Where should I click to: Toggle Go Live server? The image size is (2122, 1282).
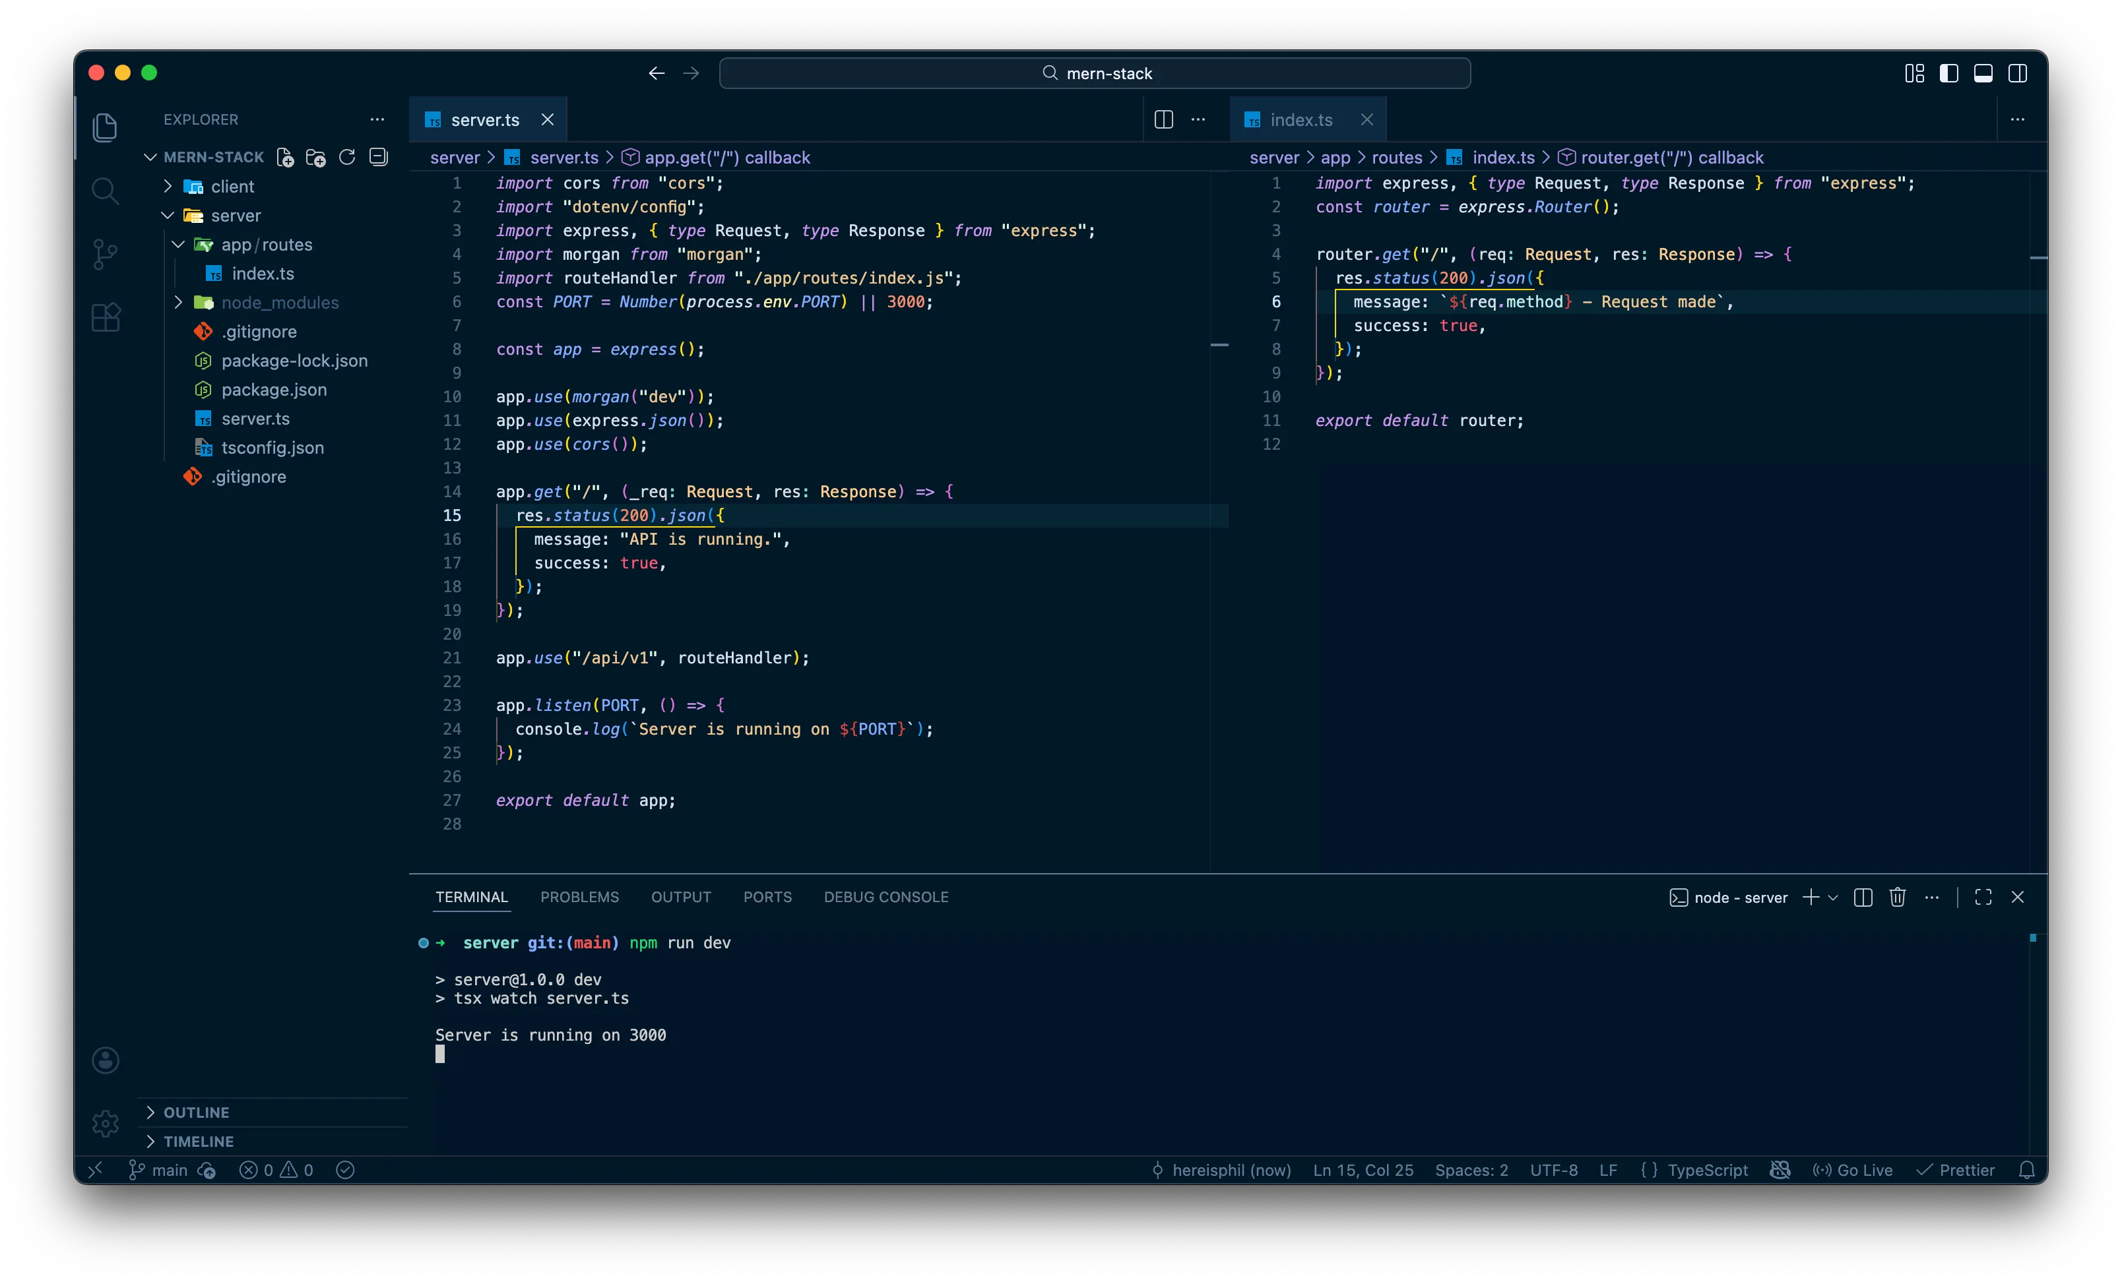pos(1852,1170)
